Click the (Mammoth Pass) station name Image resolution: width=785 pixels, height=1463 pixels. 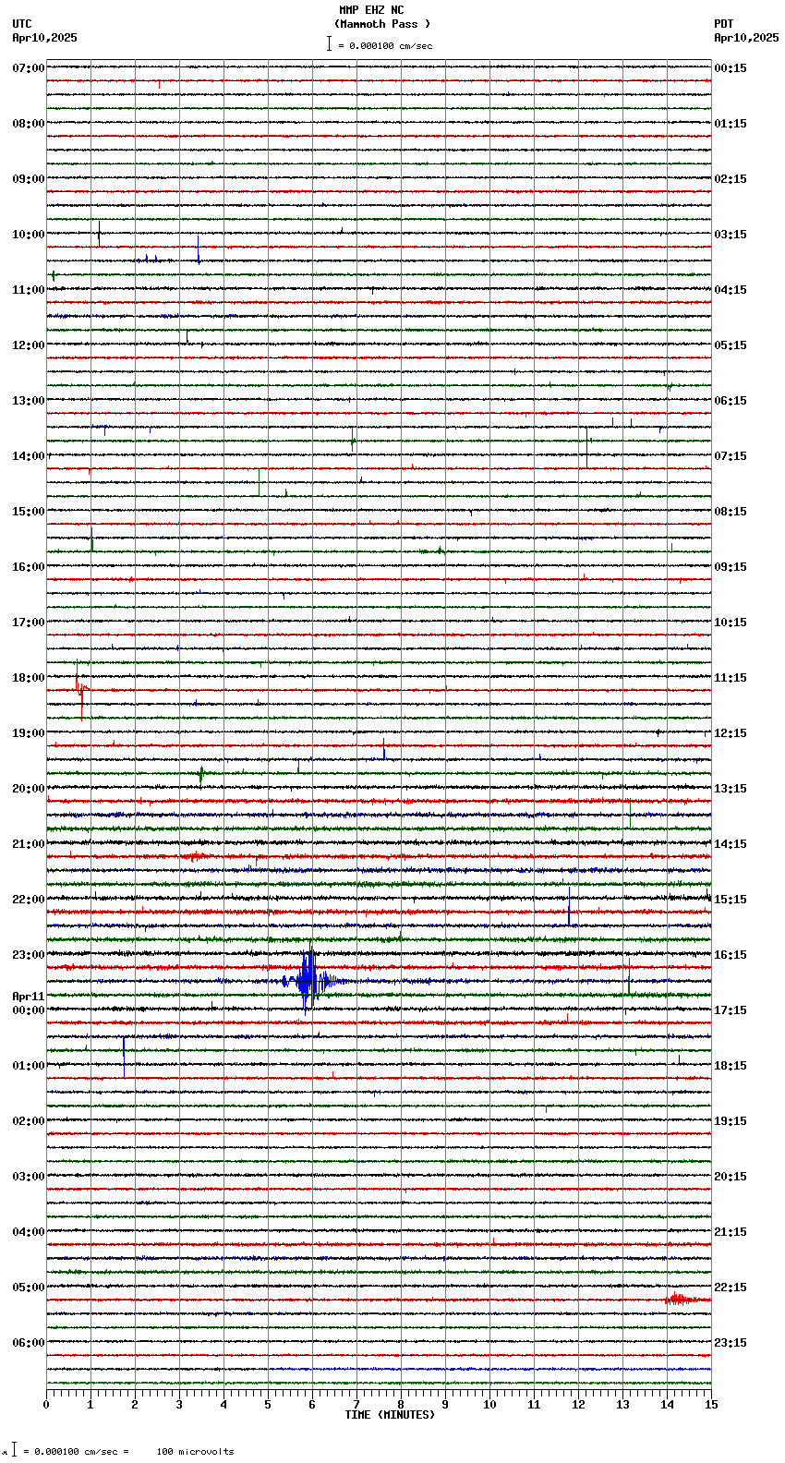(382, 24)
